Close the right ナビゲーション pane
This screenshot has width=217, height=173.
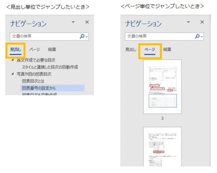pos(202,22)
